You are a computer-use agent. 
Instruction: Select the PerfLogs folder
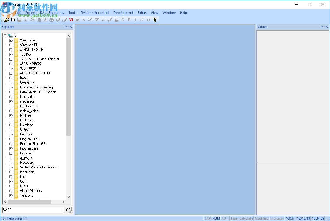coord(26,134)
